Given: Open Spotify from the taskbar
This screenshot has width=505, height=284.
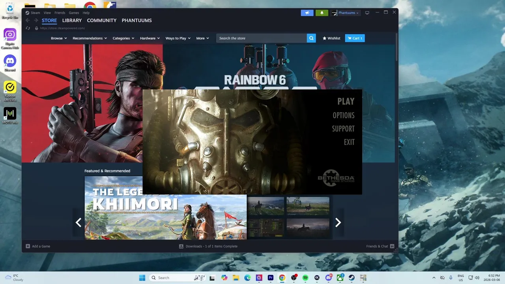Looking at the screenshot, I should 305,278.
